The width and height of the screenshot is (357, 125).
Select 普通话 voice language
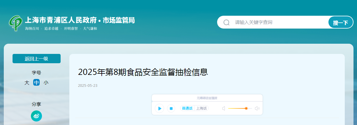pos(187,108)
